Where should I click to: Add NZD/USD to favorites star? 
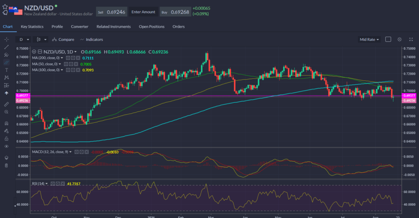[5, 7]
